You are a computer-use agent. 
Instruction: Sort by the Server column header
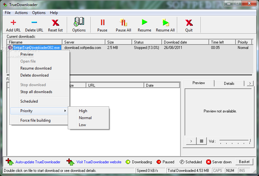[84, 42]
